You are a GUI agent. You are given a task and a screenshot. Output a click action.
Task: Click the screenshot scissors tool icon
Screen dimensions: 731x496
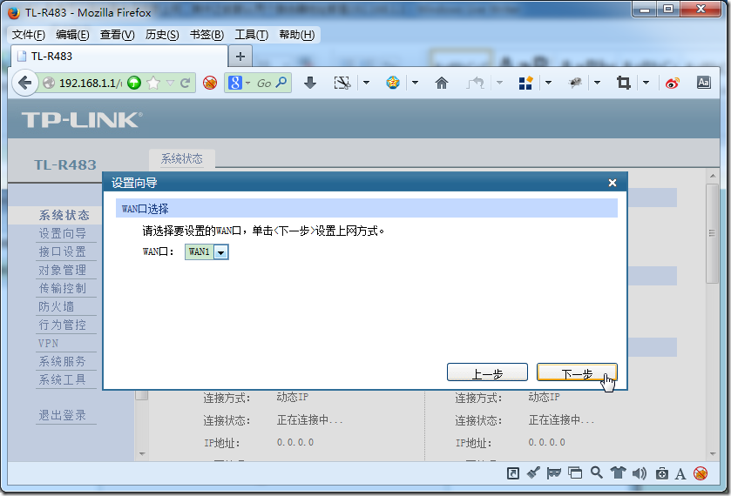(x=342, y=83)
